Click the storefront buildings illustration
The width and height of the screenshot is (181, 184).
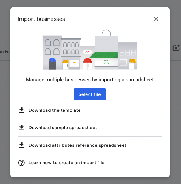click(90, 50)
